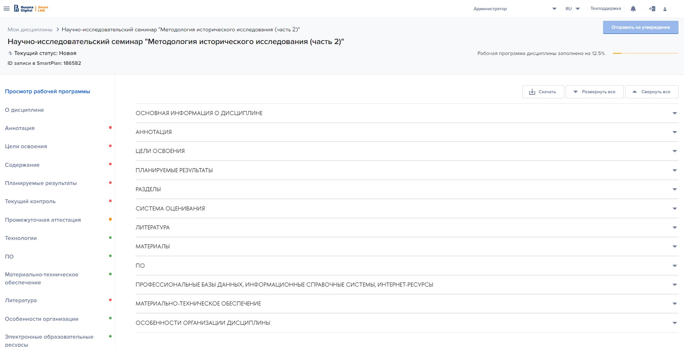
Task: Click the logout arrow icon
Action: (652, 9)
